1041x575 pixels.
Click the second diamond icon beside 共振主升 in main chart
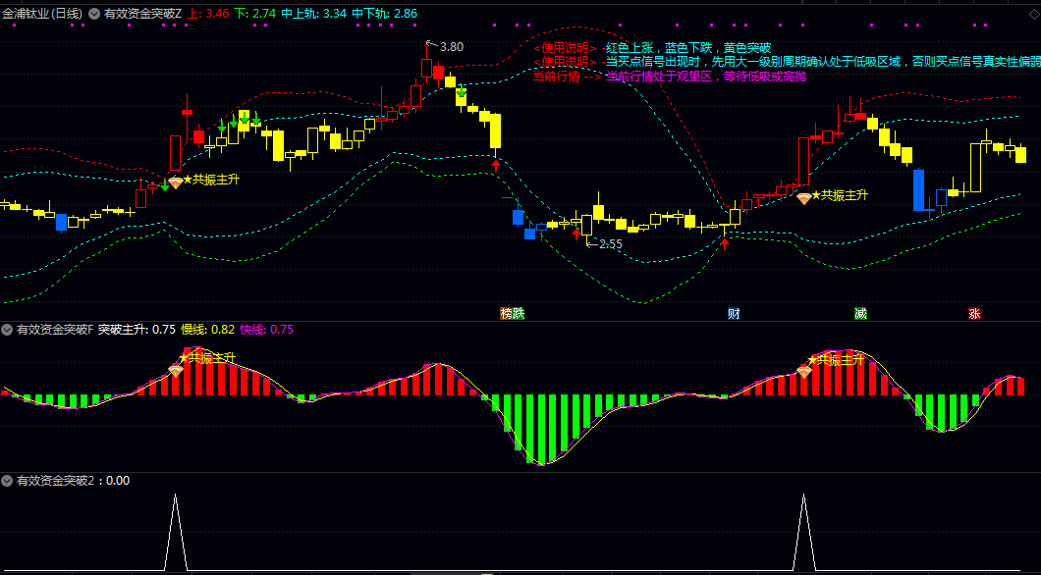pyautogui.click(x=804, y=198)
